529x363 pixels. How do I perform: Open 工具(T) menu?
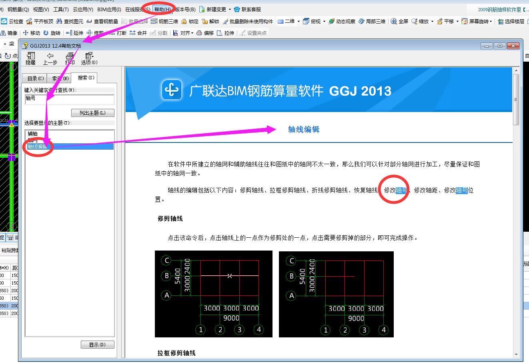coord(61,9)
